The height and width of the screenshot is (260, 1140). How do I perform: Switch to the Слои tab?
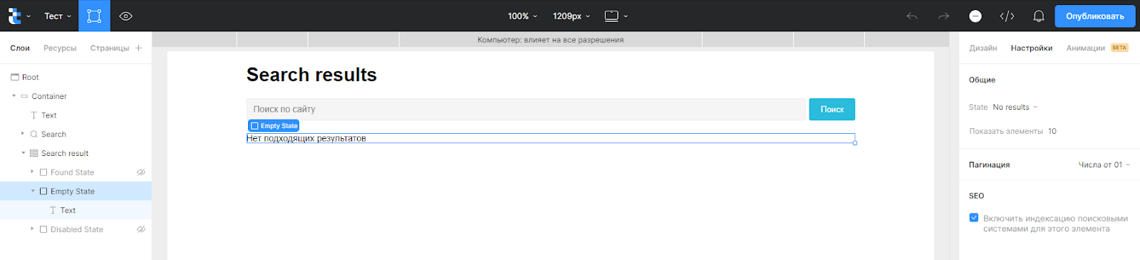(20, 48)
